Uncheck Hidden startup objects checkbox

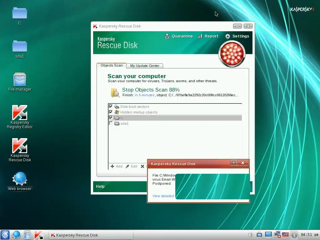pos(111,112)
